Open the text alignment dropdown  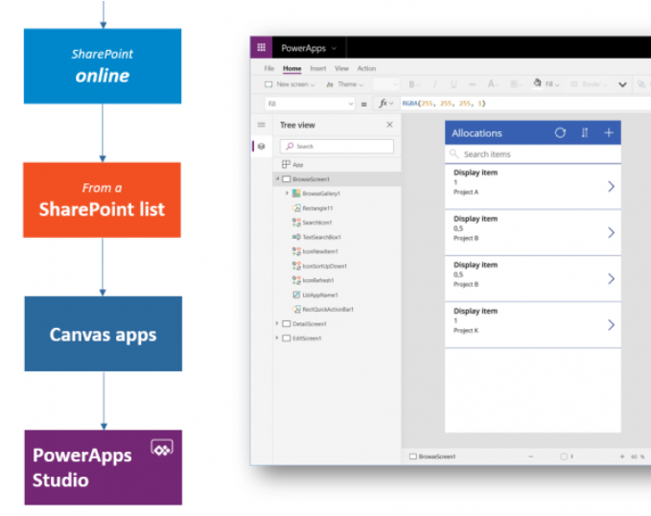coord(516,84)
